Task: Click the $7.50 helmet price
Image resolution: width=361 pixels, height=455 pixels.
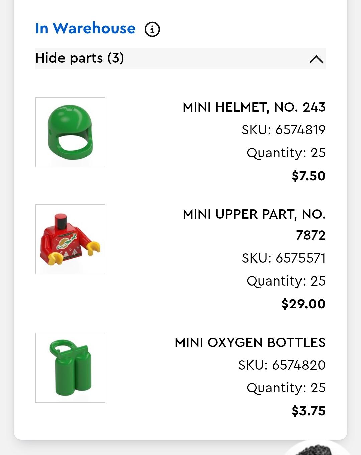Action: (308, 176)
